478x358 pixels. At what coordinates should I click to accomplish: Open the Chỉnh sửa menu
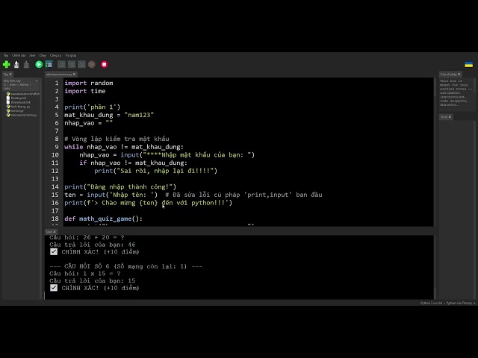[19, 55]
